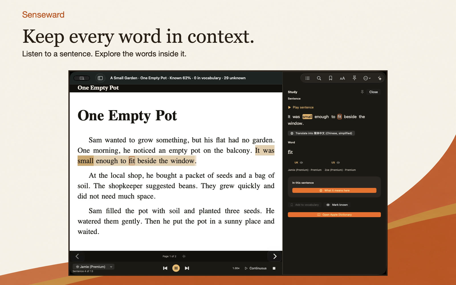Click the word balcony in the story
This screenshot has height=285, width=456.
point(239,150)
